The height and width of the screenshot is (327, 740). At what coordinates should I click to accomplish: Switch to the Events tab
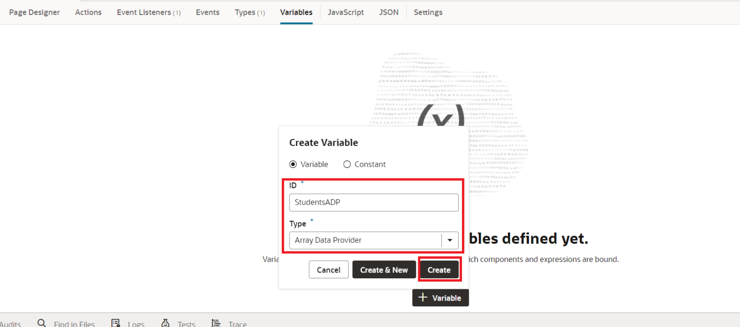click(207, 12)
